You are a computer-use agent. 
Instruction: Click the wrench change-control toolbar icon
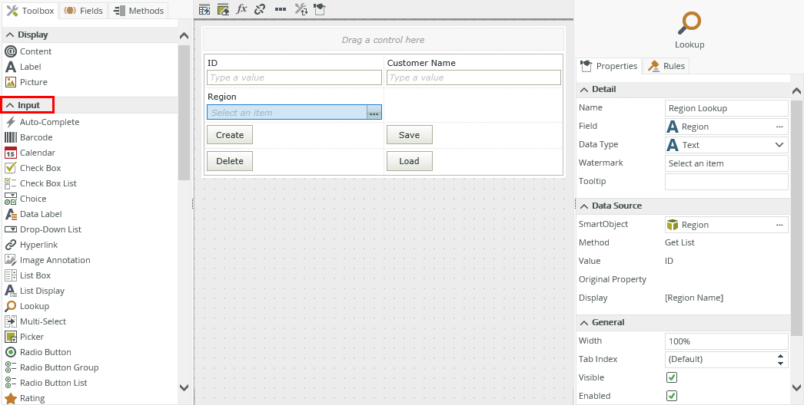(301, 9)
